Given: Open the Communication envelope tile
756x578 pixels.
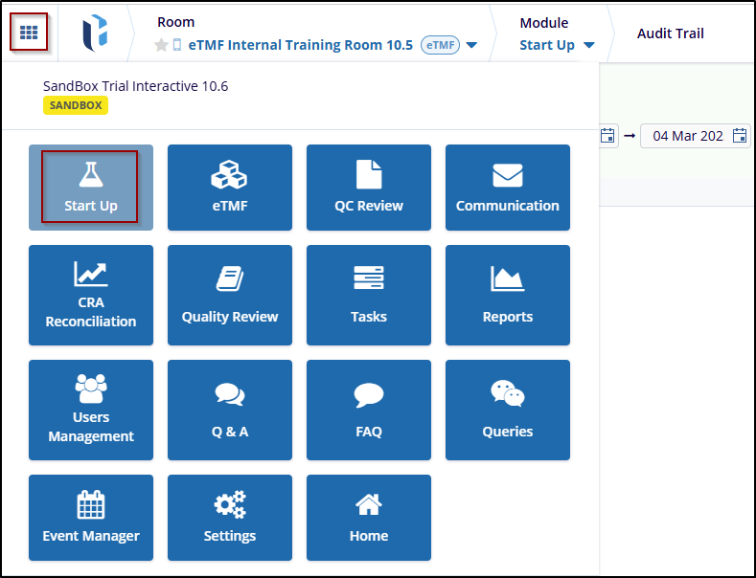Looking at the screenshot, I should pyautogui.click(x=507, y=188).
